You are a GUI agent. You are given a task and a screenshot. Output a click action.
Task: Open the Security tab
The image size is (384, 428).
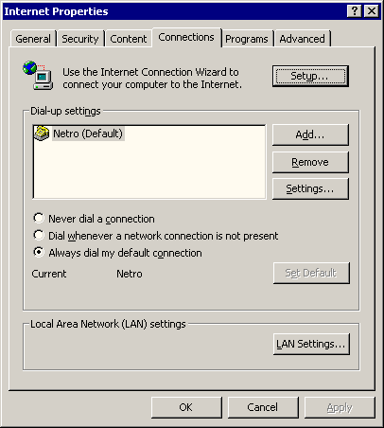(x=80, y=39)
